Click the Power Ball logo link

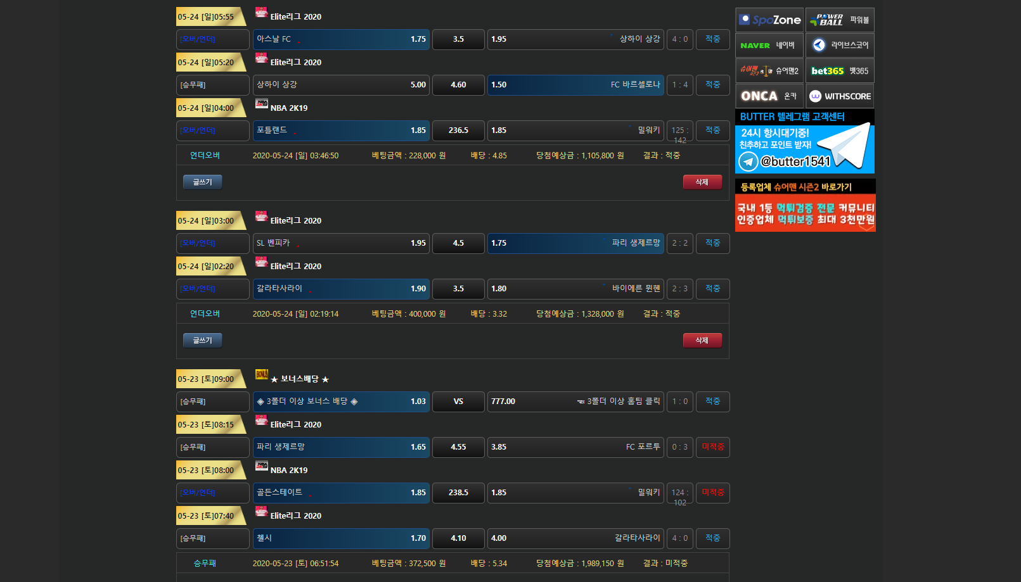(x=840, y=20)
